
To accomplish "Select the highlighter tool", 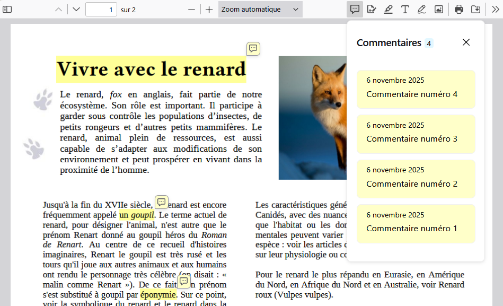I will tap(388, 10).
